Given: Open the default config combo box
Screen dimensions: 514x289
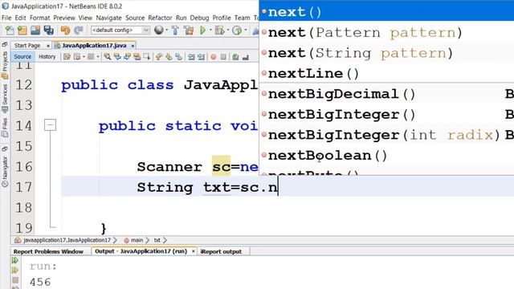Looking at the screenshot, I should pos(120,31).
